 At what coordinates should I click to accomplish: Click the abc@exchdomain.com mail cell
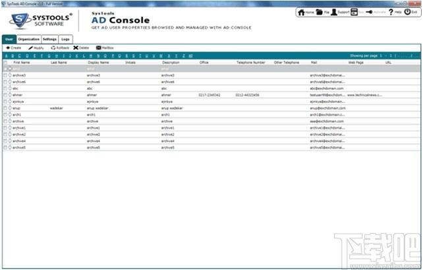point(327,88)
